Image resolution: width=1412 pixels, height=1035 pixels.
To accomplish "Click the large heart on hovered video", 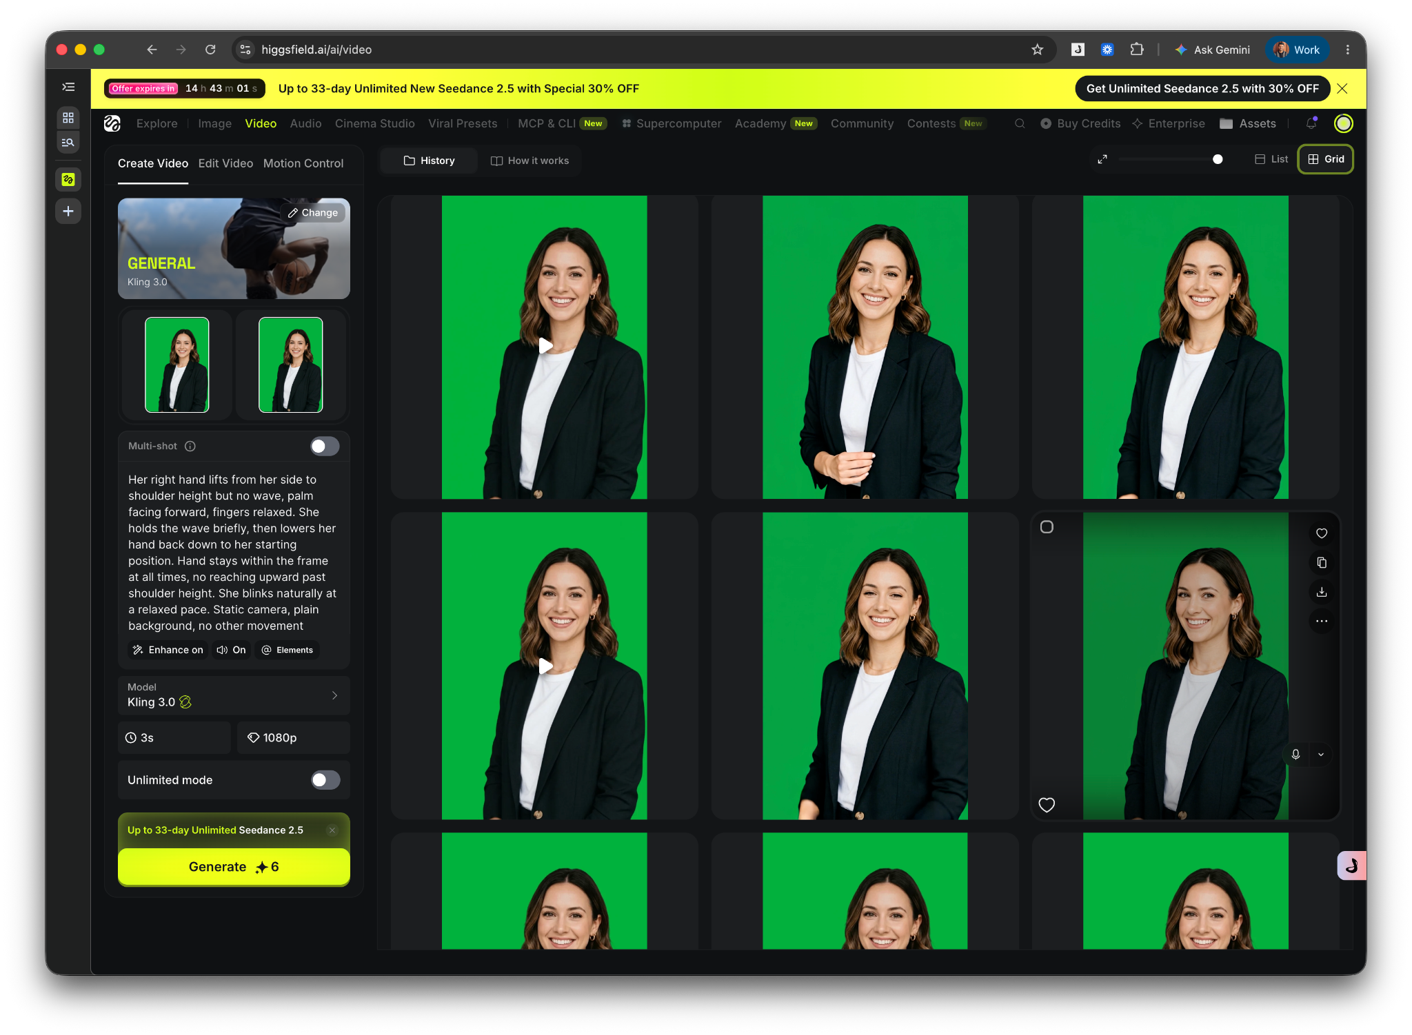I will tap(1047, 804).
